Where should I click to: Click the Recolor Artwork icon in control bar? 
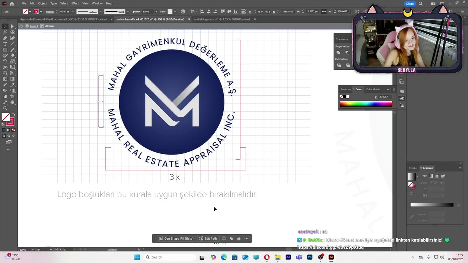pyautogui.click(x=183, y=12)
